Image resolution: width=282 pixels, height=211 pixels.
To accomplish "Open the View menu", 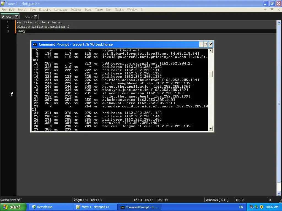I will tap(33, 10).
